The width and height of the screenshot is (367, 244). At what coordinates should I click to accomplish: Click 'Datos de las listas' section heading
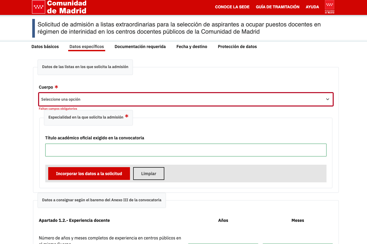[x=85, y=67]
